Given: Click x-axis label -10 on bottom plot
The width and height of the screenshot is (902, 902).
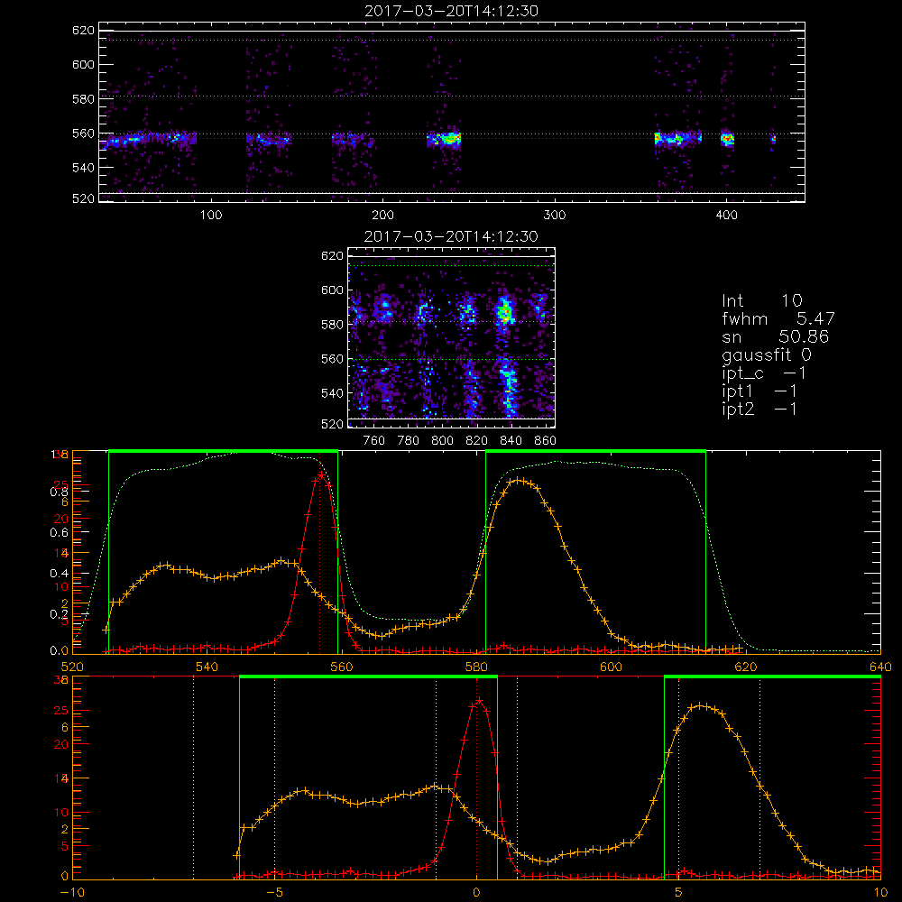Looking at the screenshot, I should point(70,892).
